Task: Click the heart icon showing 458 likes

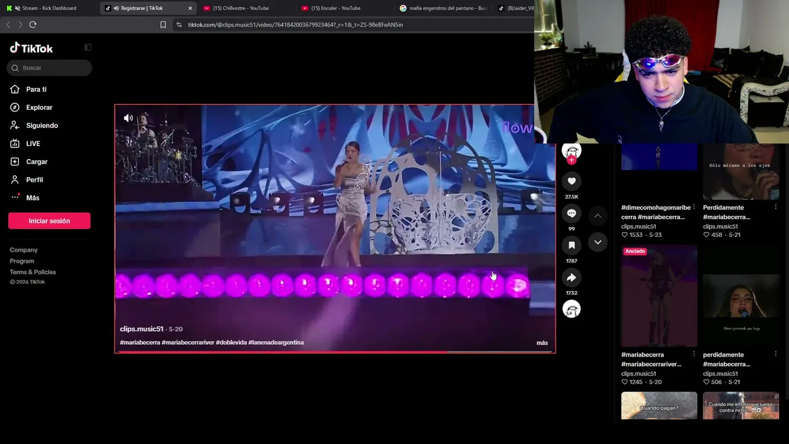Action: (x=706, y=235)
